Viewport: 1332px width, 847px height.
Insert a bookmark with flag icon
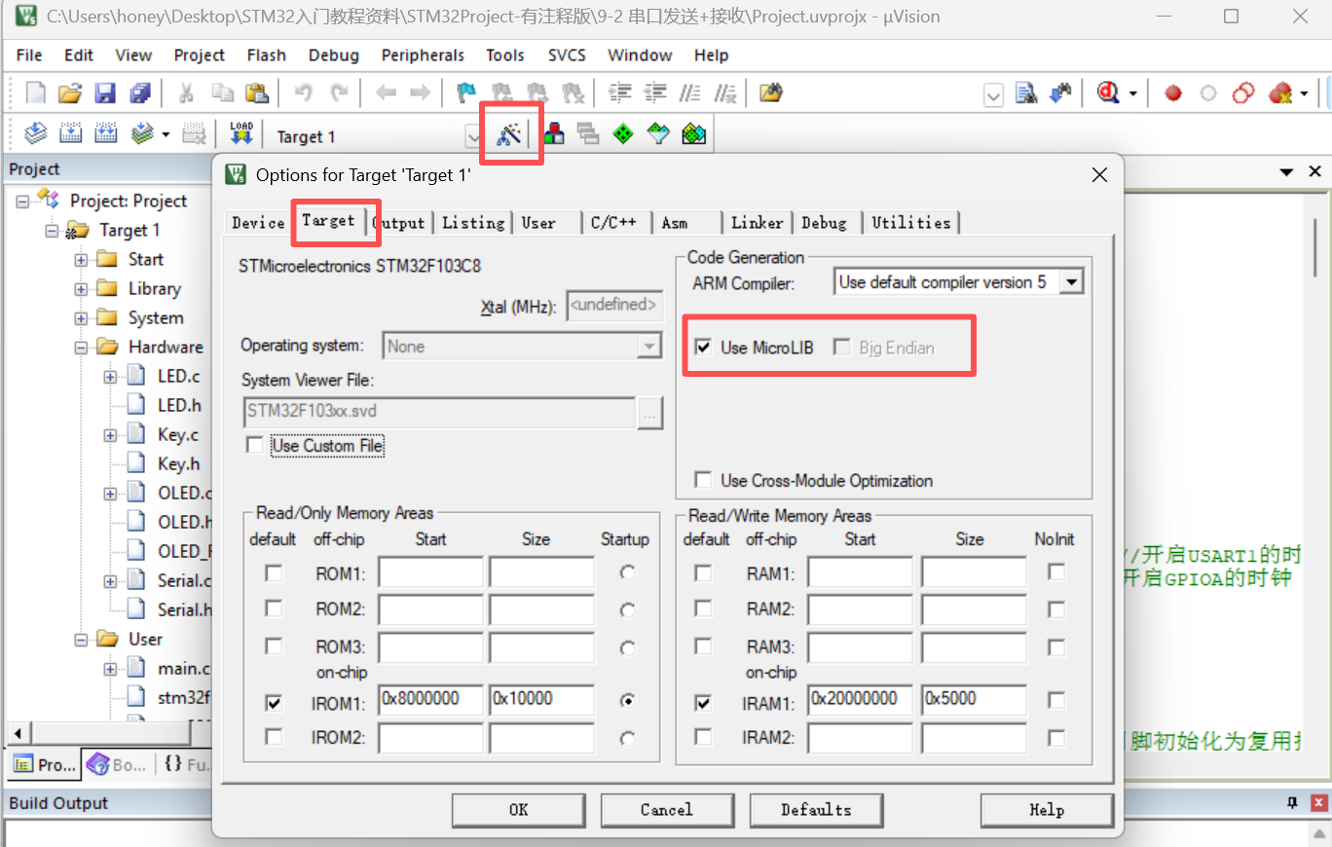[466, 93]
